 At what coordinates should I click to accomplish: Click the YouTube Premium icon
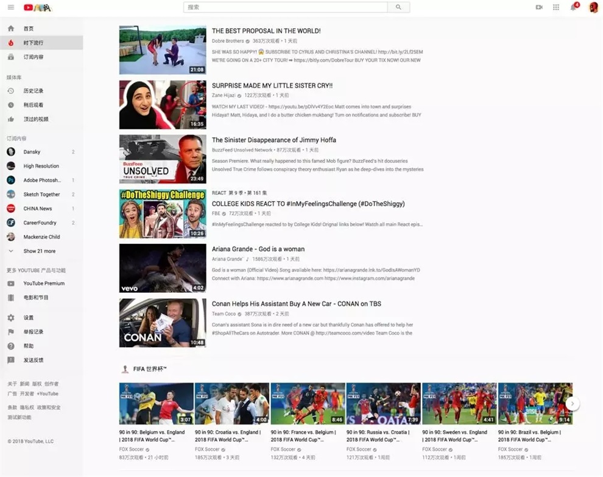[11, 284]
